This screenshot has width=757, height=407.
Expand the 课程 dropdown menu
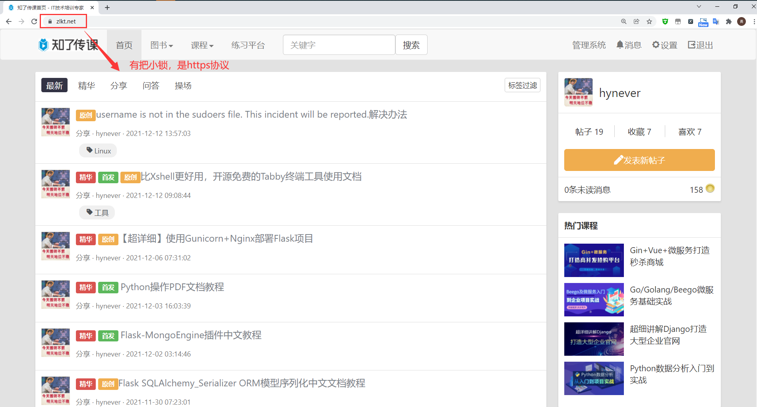[x=202, y=45]
